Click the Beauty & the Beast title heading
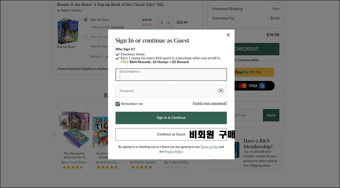Viewport: 340px width, 188px height. (110, 5)
